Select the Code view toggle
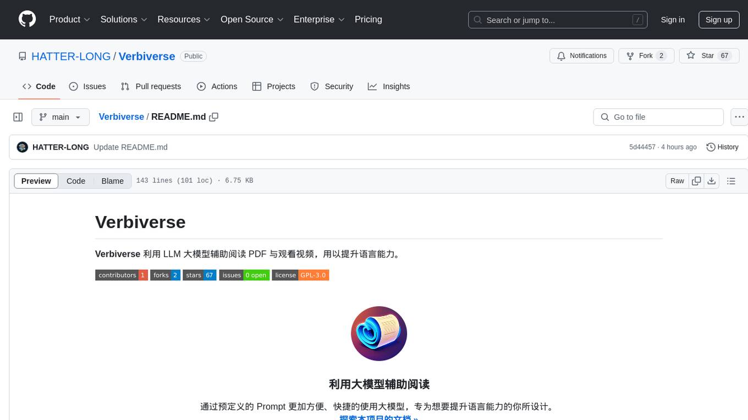The width and height of the screenshot is (748, 420). click(x=76, y=181)
